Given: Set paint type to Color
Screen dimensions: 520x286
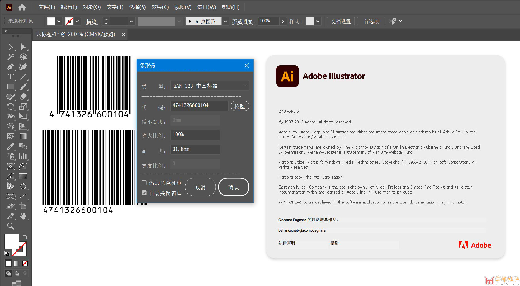Looking at the screenshot, I should 8,263.
